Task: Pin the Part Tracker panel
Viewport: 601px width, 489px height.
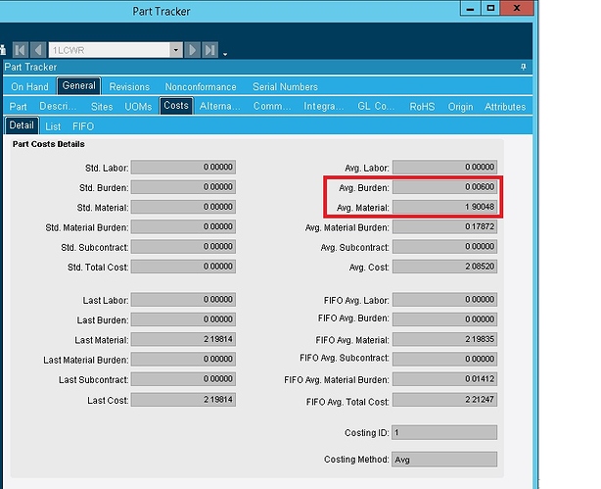Action: [524, 68]
